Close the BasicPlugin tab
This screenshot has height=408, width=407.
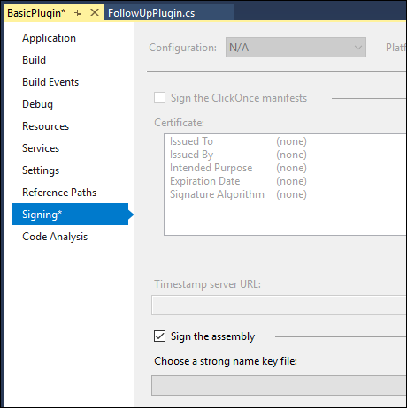[95, 12]
